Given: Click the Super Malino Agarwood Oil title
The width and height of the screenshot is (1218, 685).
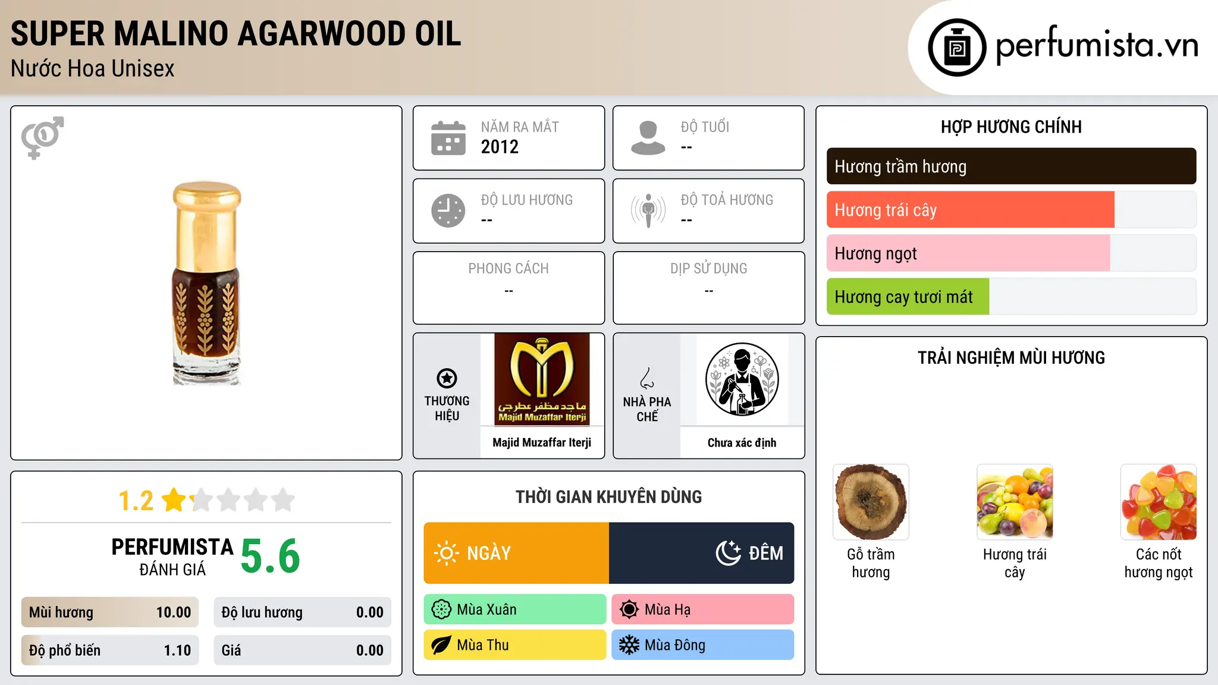Looking at the screenshot, I should click(x=236, y=33).
